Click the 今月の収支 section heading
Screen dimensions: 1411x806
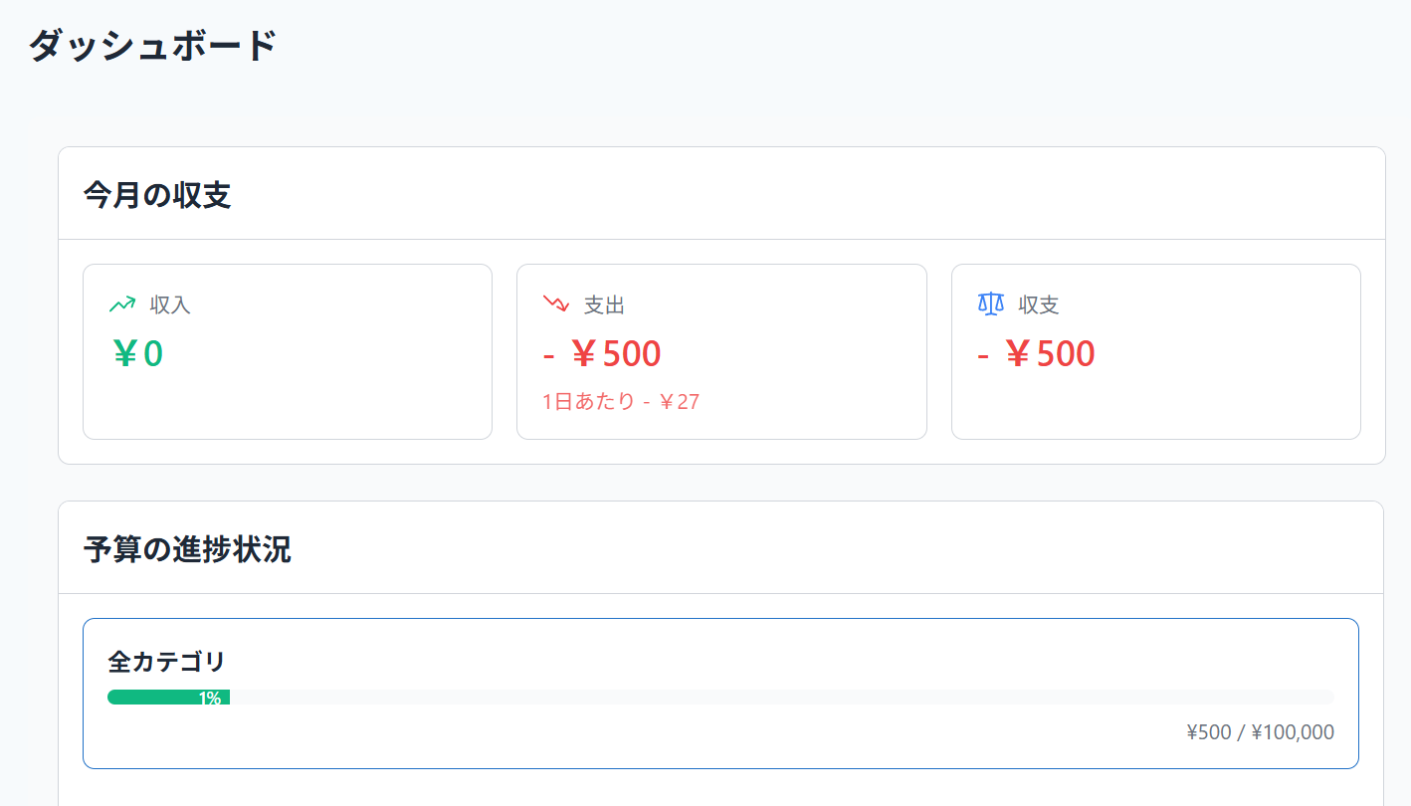pos(157,195)
